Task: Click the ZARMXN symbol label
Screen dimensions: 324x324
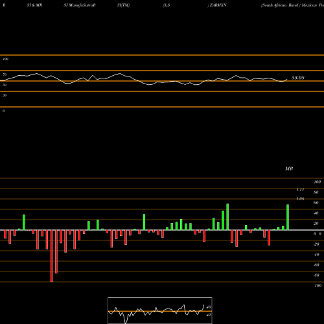Action: (x=217, y=5)
